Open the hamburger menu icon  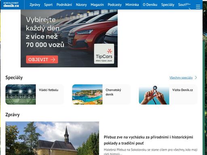(x=198, y=6)
